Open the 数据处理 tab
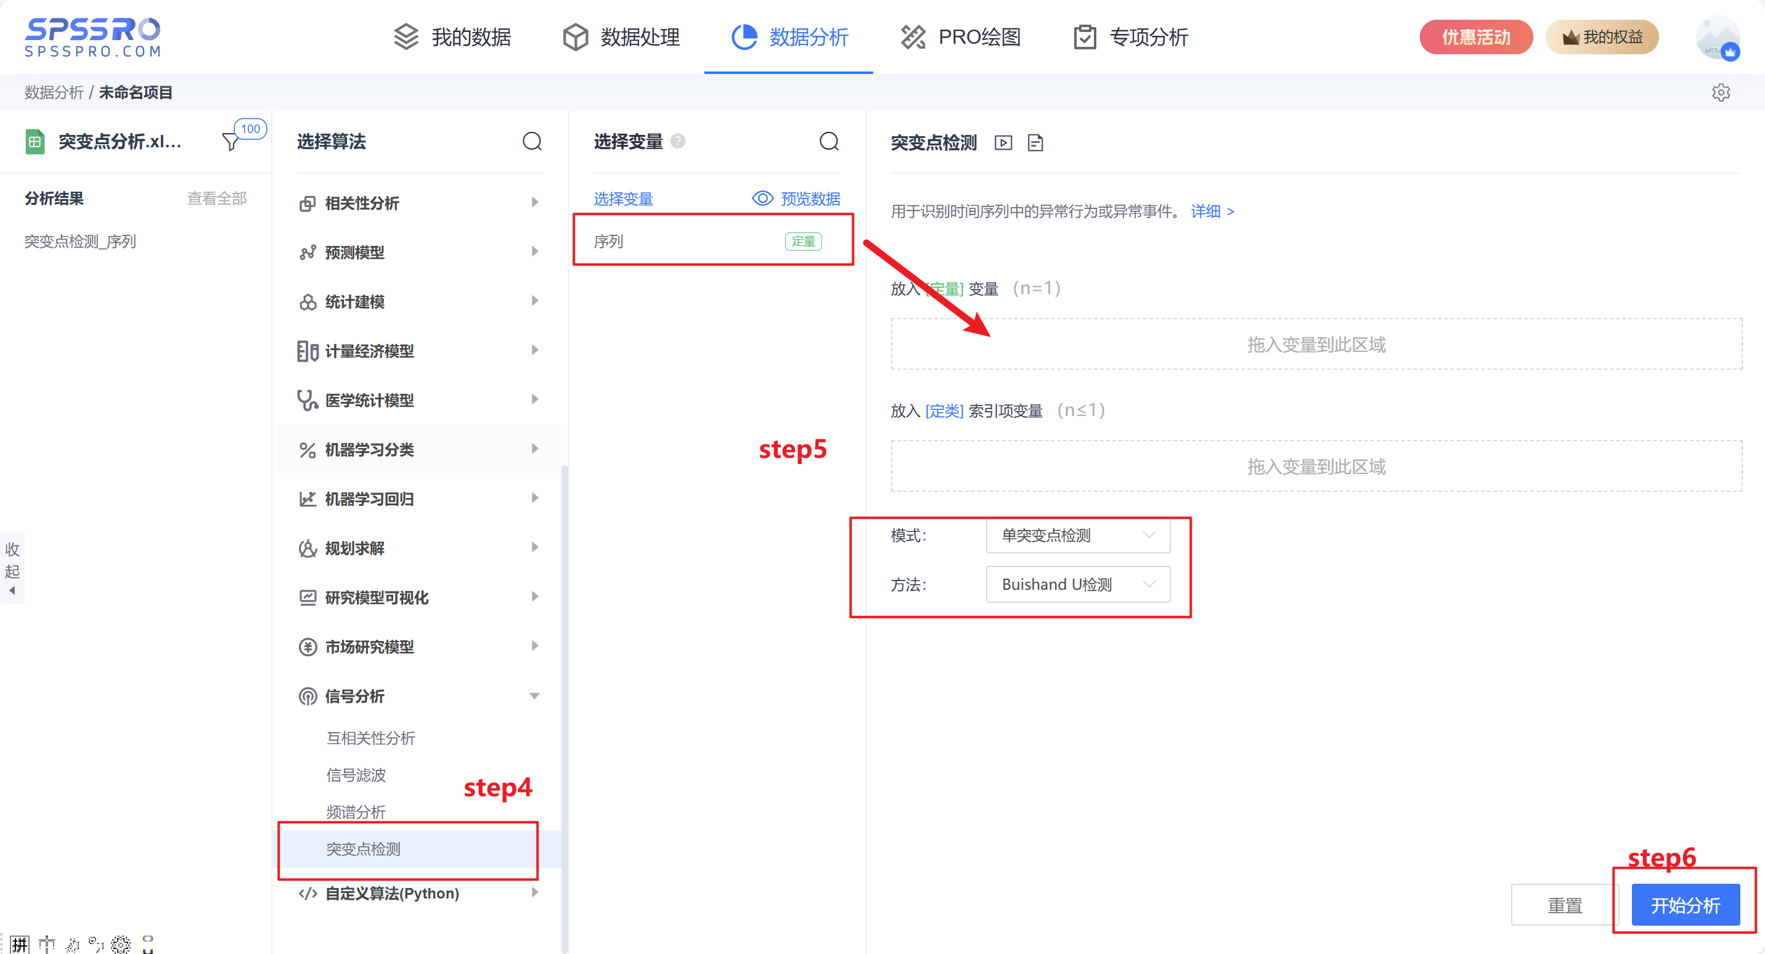1765x954 pixels. pos(621,37)
